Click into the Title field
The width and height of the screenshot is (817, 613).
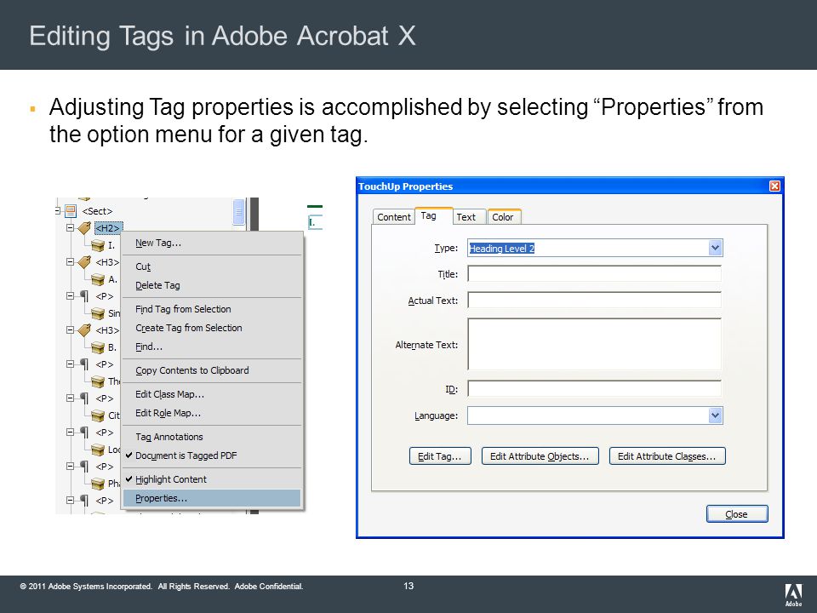coord(595,274)
